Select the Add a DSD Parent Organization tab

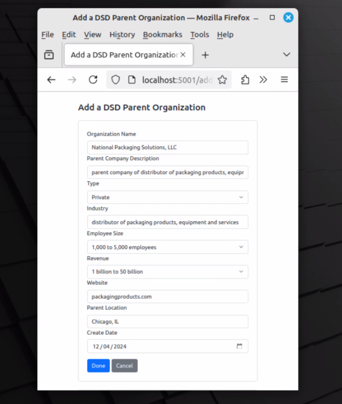(x=124, y=55)
